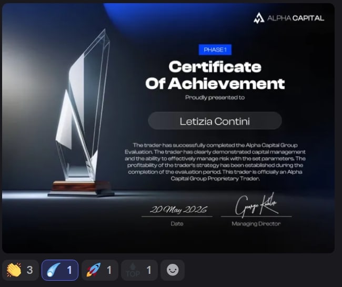Open the certificate image attachment
Image resolution: width=342 pixels, height=287 pixels.
pos(168,128)
